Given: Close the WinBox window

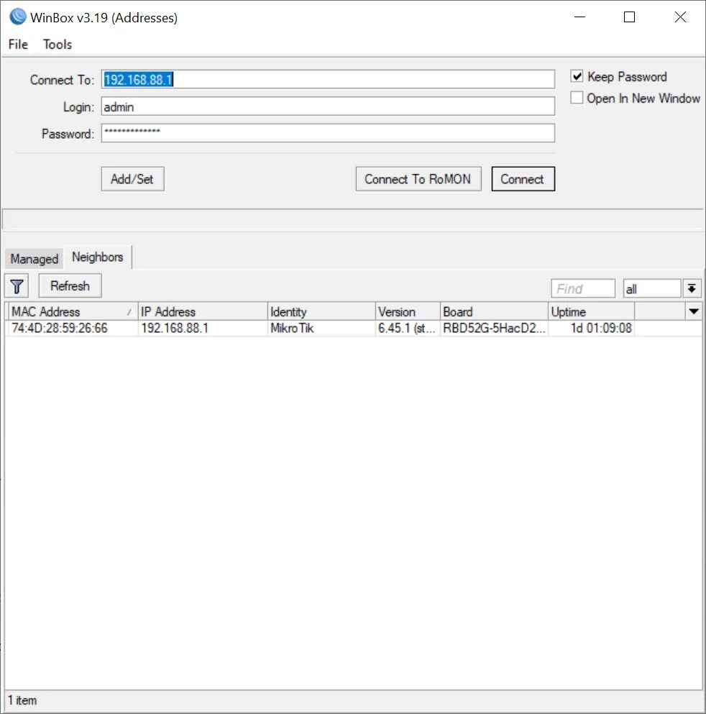Looking at the screenshot, I should coord(681,17).
